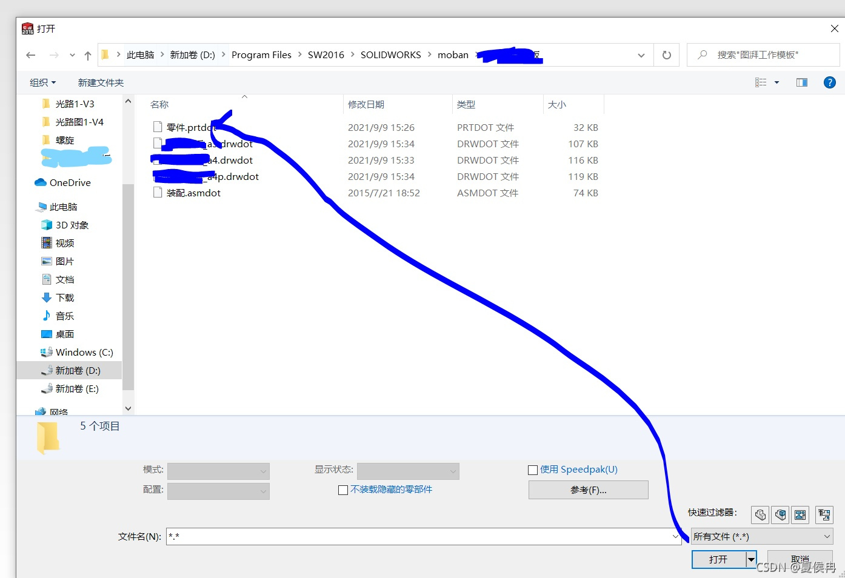
Task: Filter by assemblies quick filter icon
Action: coord(780,515)
